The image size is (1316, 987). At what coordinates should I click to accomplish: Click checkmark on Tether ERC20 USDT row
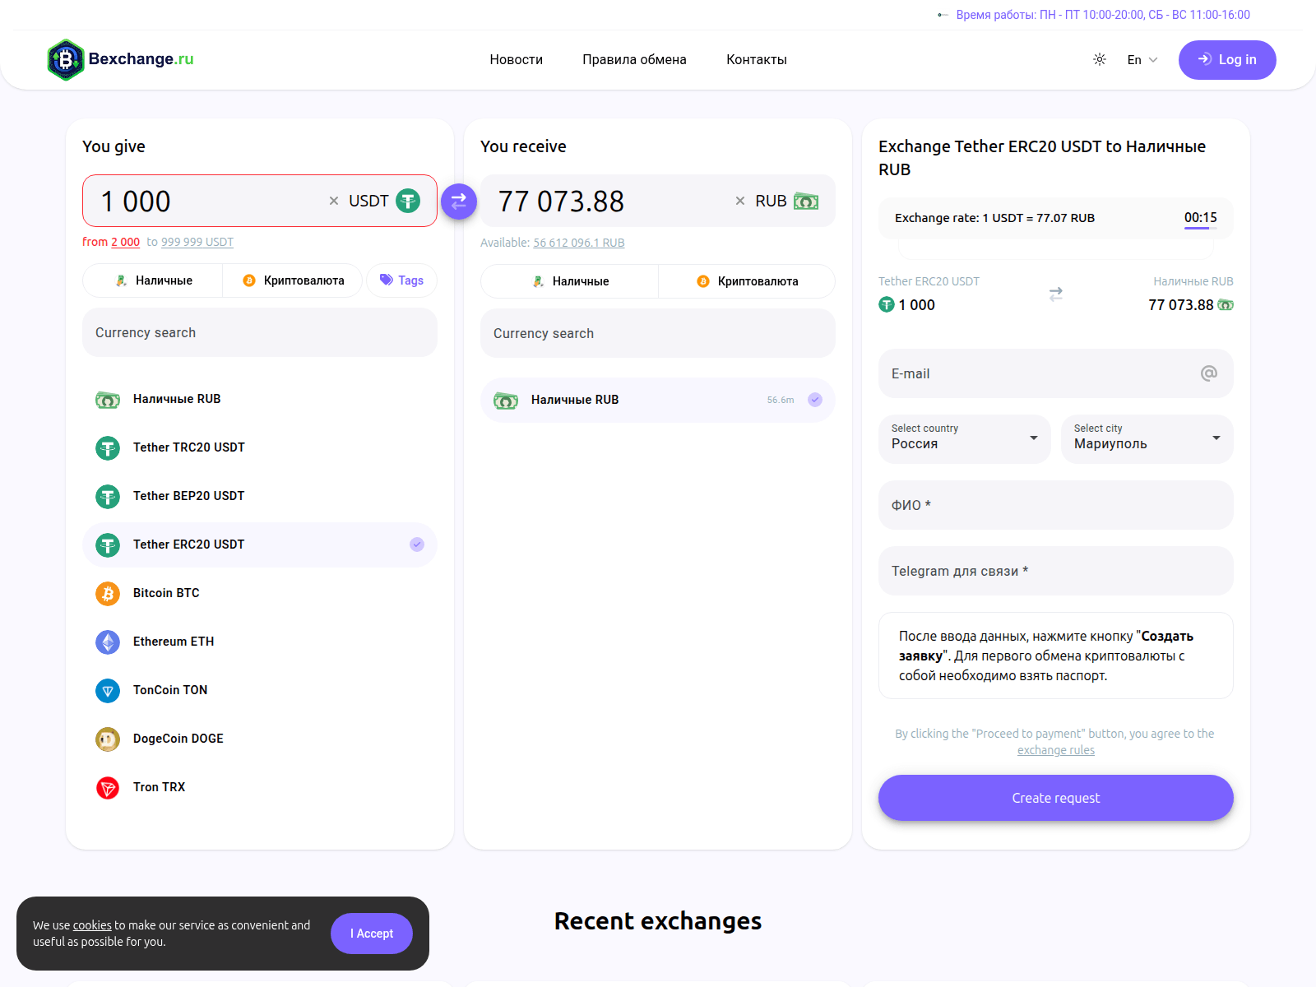[417, 544]
